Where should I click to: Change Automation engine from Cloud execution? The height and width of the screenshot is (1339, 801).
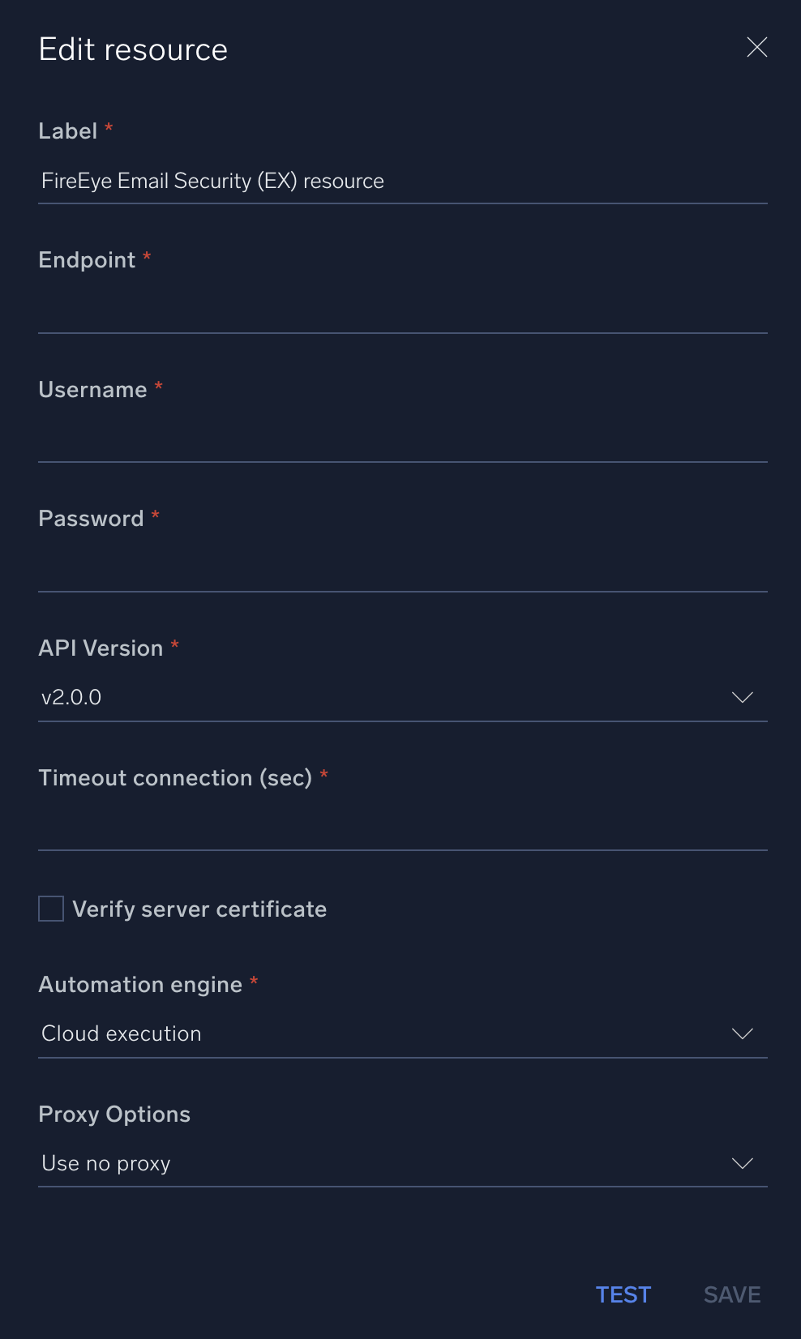[x=403, y=1033]
